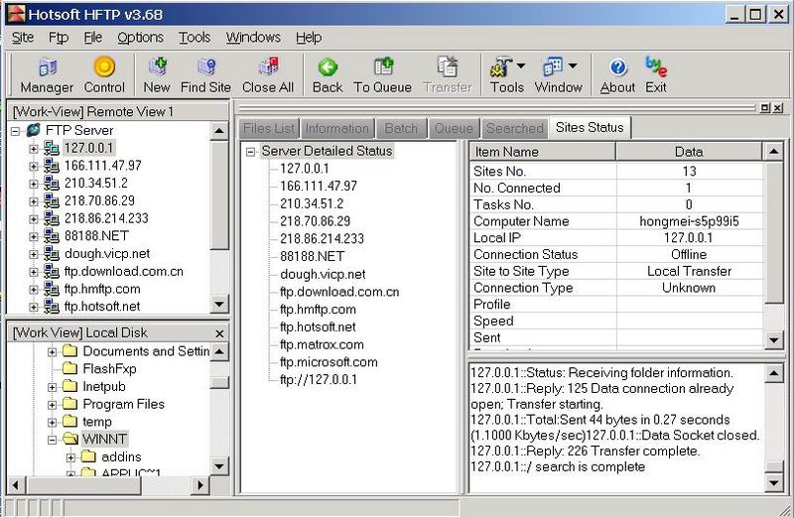Select 218.86.214.233 in remote view
This screenshot has width=794, height=518.
point(106,218)
